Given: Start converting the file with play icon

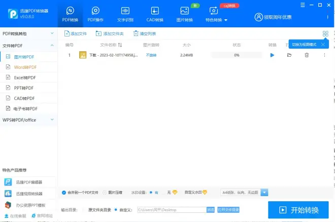Looking at the screenshot, I should 272,55.
